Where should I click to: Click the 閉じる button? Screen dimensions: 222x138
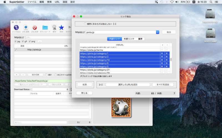84,93
